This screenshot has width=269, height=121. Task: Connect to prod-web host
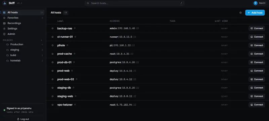pyautogui.click(x=257, y=71)
